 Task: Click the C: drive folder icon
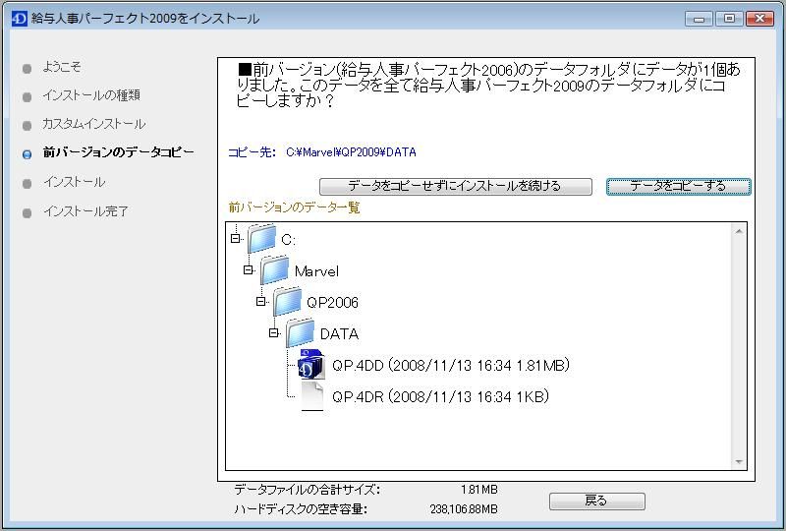coord(262,239)
